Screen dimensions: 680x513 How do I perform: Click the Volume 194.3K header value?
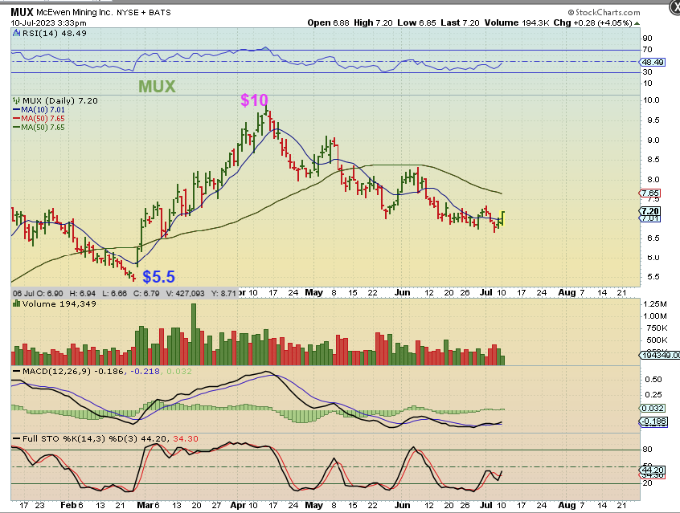point(517,22)
